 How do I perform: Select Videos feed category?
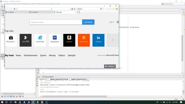[x=62, y=55]
